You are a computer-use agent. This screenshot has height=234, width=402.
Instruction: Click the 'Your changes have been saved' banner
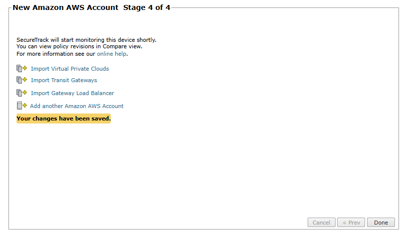click(x=63, y=119)
